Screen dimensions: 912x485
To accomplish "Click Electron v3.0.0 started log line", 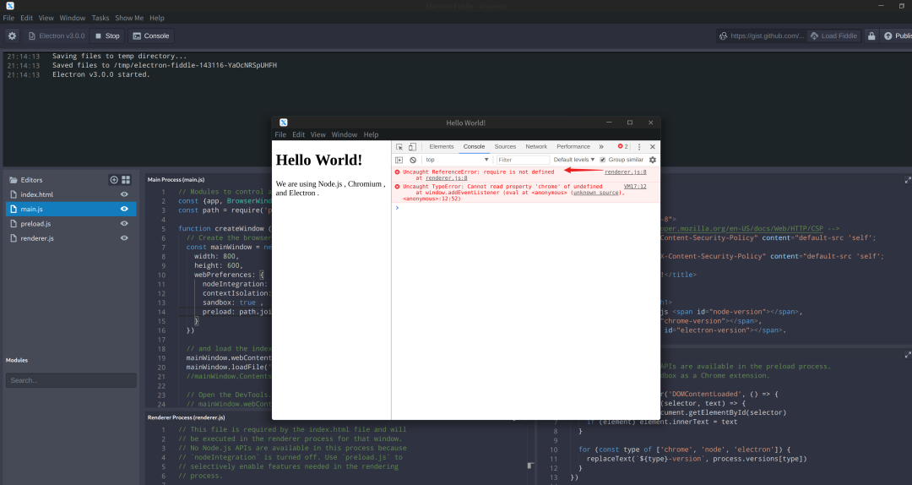I will [100, 74].
